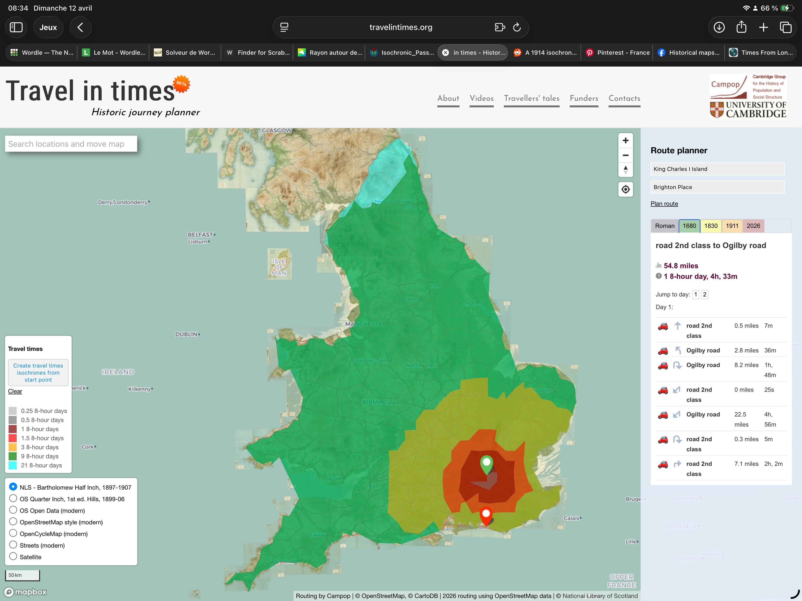Open the Share sheet icon
This screenshot has height=601, width=802.
coord(741,27)
